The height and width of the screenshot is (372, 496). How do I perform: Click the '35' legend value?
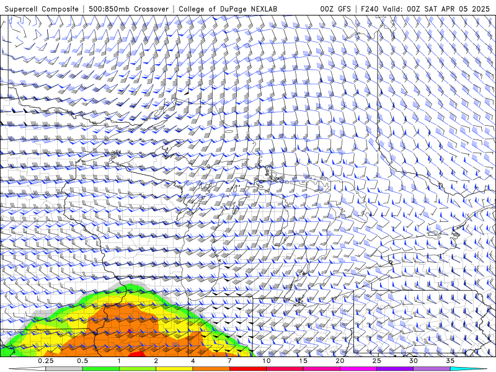(450, 361)
